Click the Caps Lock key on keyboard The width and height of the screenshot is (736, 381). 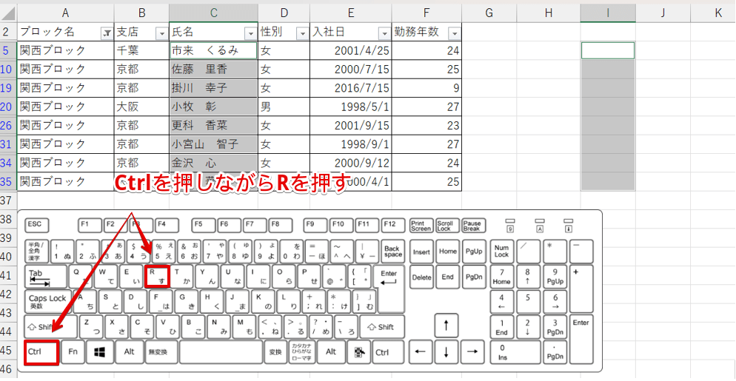pyautogui.click(x=47, y=301)
